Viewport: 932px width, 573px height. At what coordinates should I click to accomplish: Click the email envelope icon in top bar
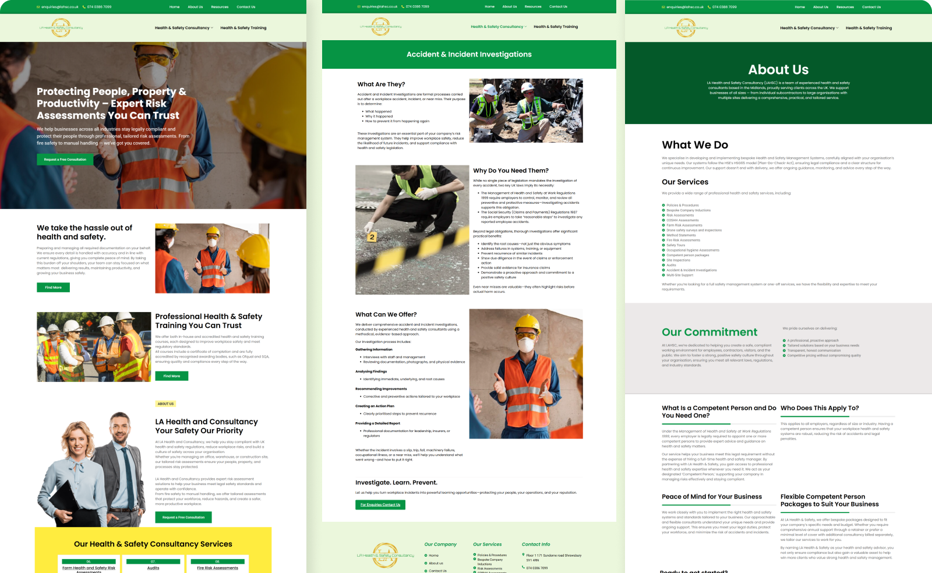(37, 6)
